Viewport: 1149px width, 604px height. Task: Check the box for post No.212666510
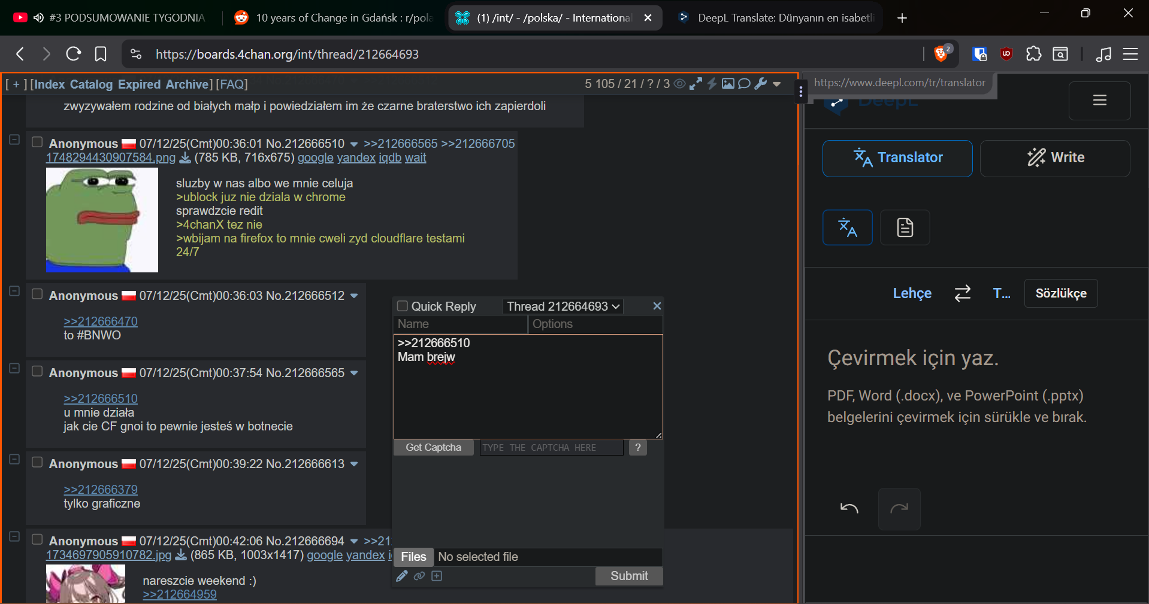(37, 142)
